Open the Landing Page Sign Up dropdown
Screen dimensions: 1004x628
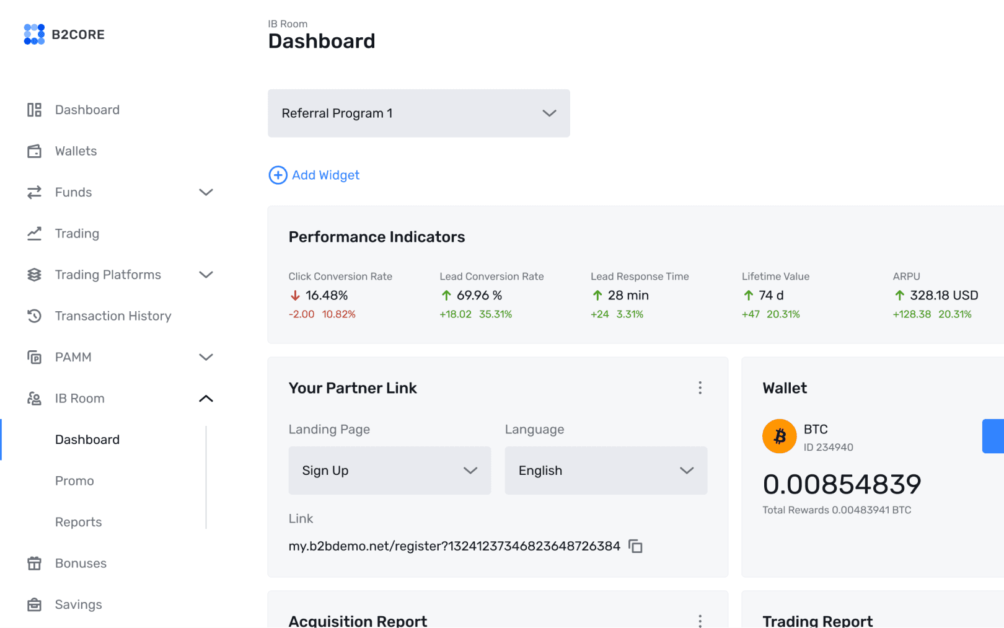tap(390, 471)
